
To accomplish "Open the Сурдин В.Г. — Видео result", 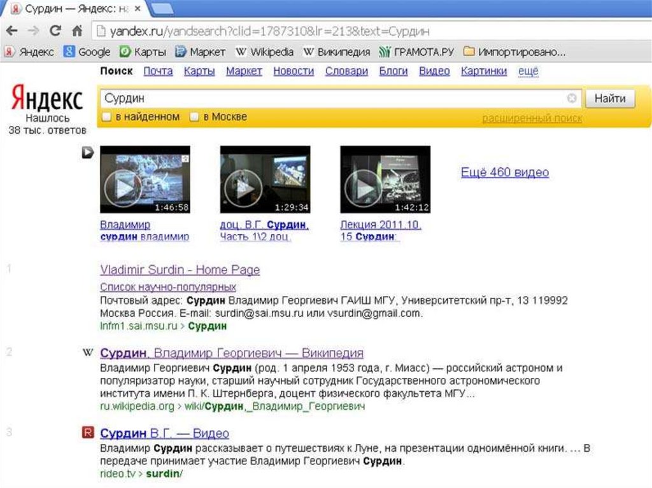I will [x=165, y=433].
